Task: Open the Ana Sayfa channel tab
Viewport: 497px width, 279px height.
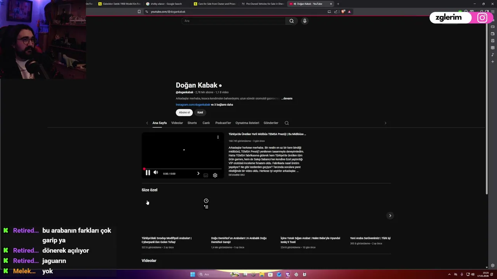Action: coord(160,123)
